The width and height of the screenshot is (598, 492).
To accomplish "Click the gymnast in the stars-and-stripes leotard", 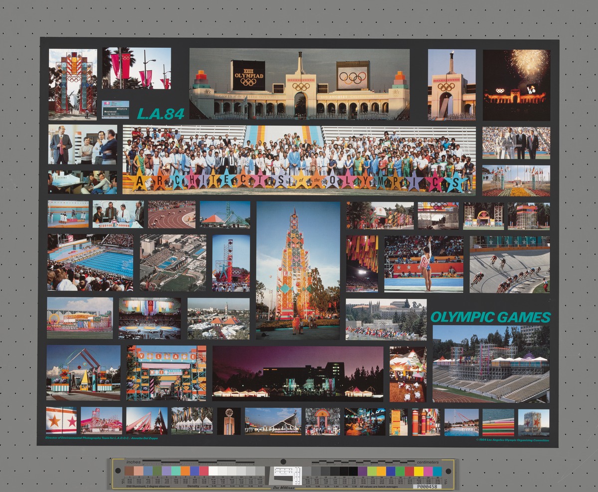I will (x=424, y=264).
